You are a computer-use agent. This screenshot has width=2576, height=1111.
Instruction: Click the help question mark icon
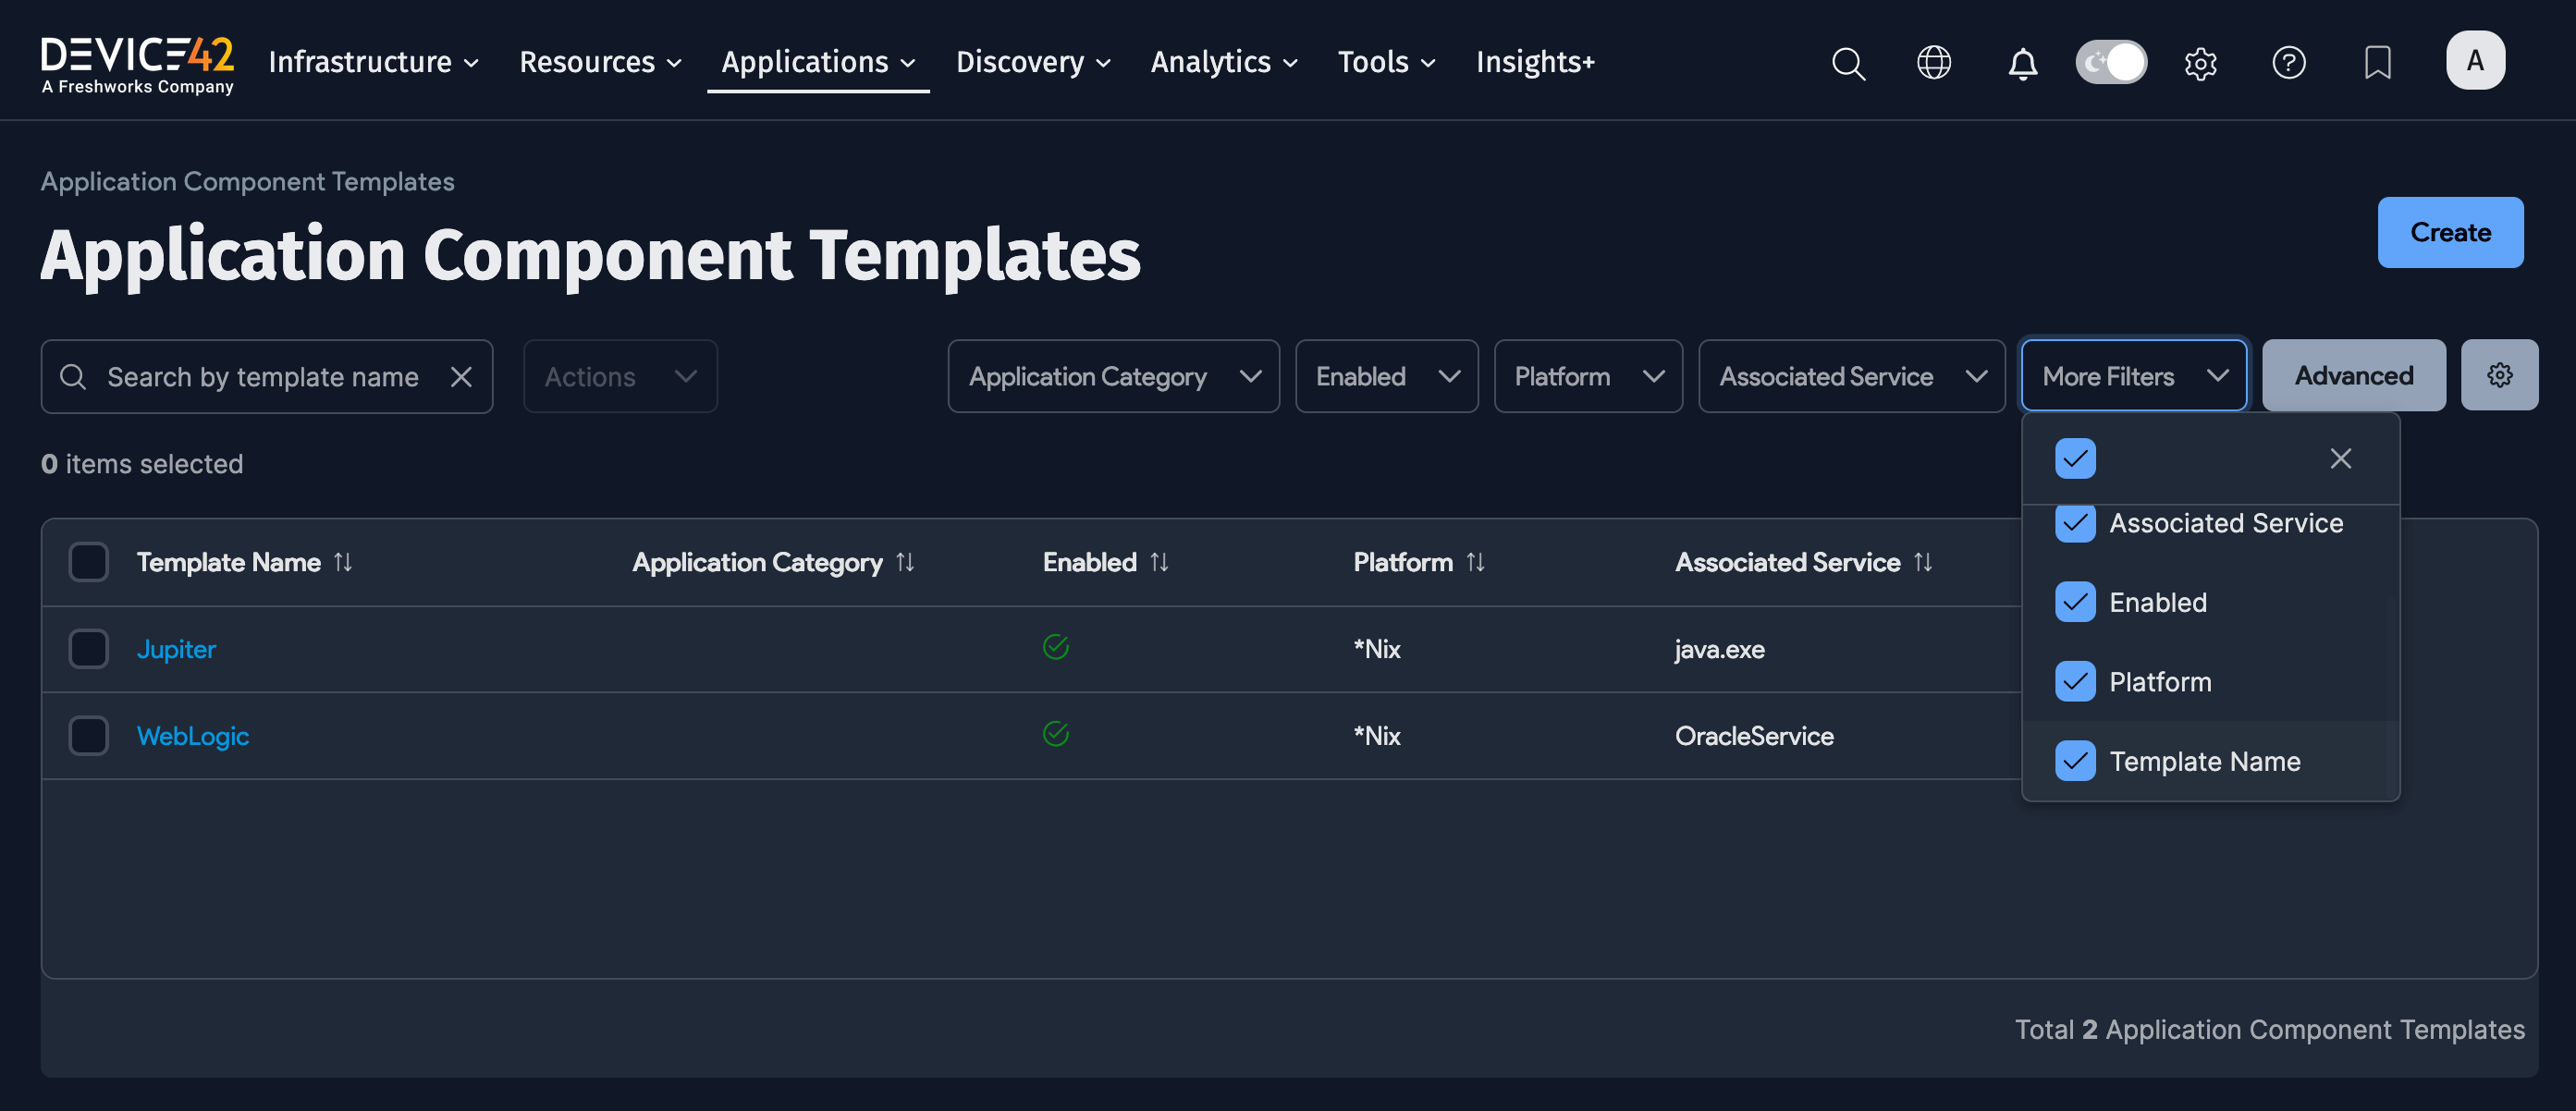click(2288, 63)
